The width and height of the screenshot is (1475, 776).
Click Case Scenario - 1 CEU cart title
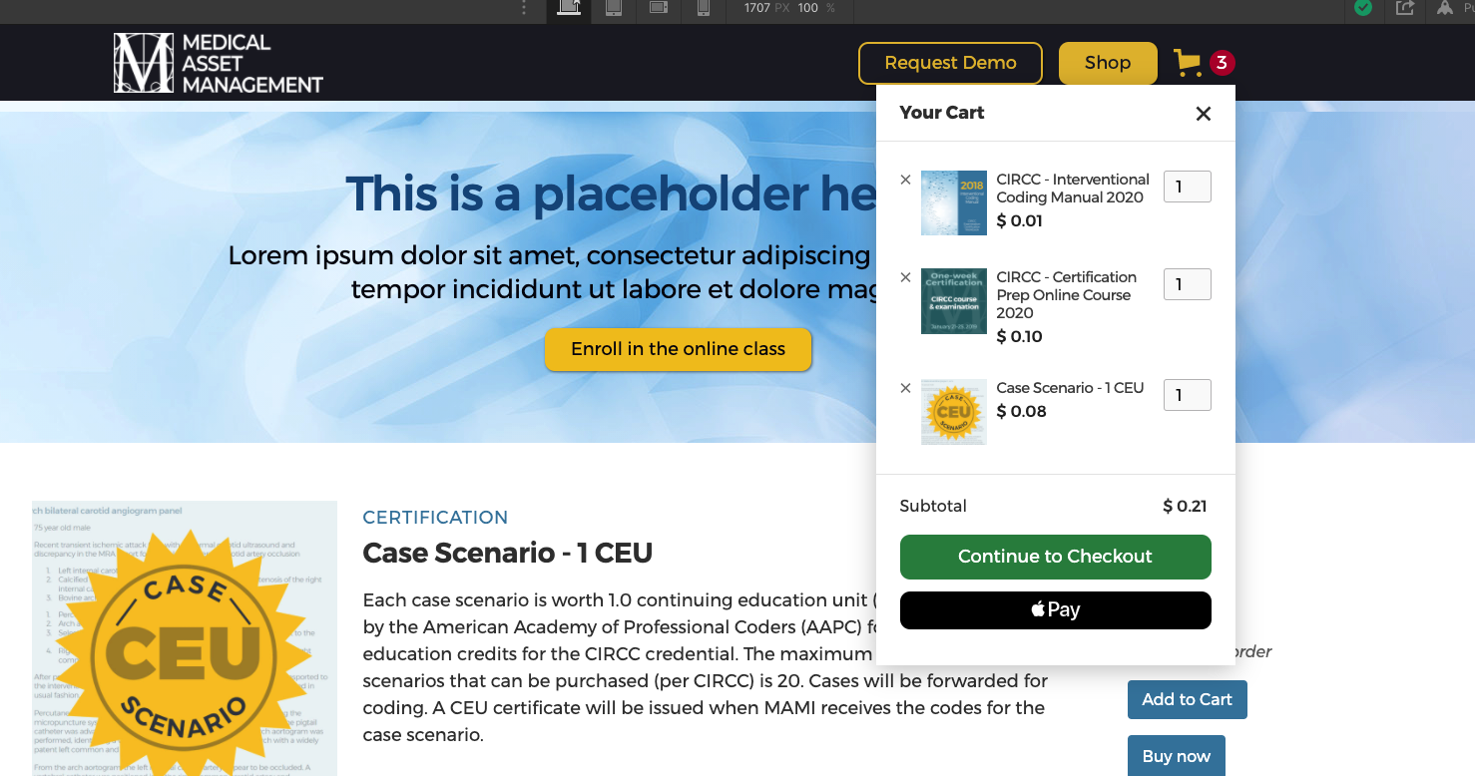1070,388
